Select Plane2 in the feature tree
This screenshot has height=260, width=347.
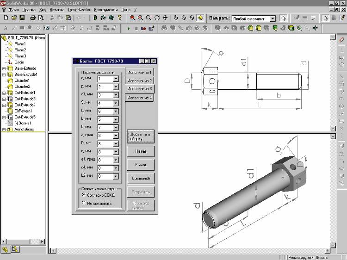(20, 50)
